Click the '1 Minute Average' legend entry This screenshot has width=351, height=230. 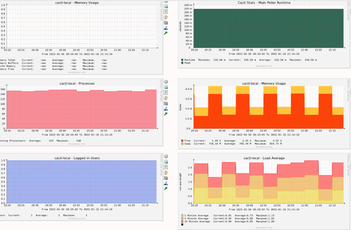coord(195,216)
